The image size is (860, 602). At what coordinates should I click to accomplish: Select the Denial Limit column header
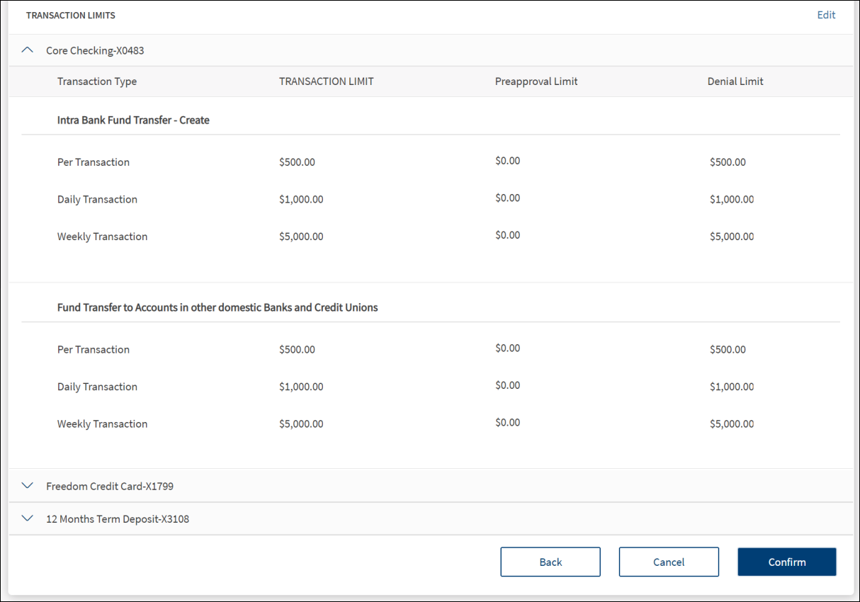pyautogui.click(x=735, y=81)
